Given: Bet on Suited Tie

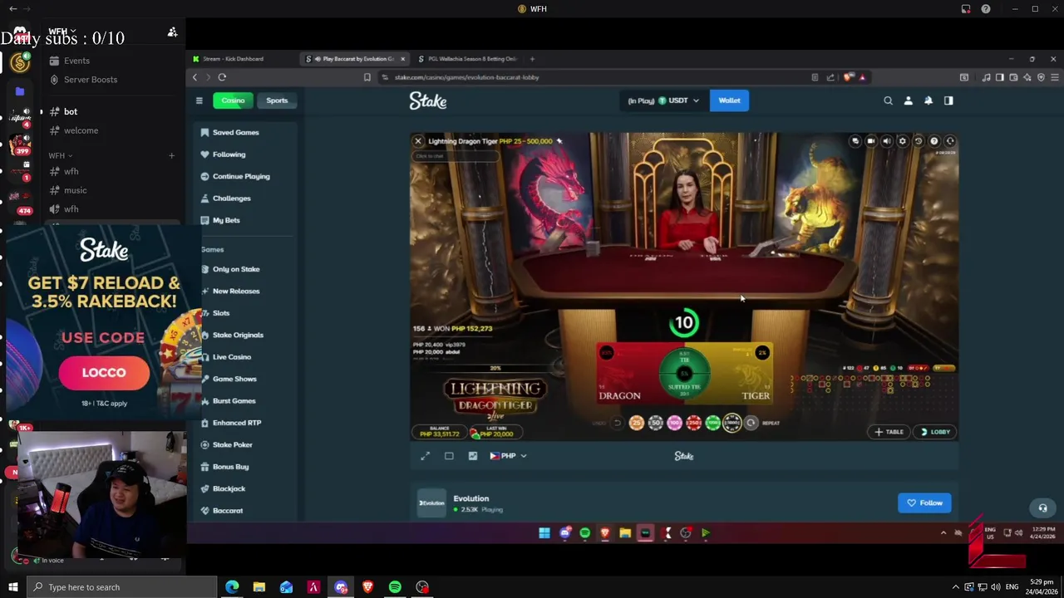Looking at the screenshot, I should click(x=685, y=387).
